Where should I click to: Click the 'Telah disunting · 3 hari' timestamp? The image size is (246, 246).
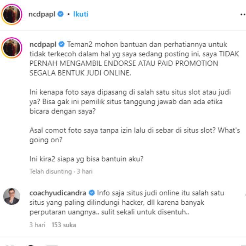coord(61,171)
